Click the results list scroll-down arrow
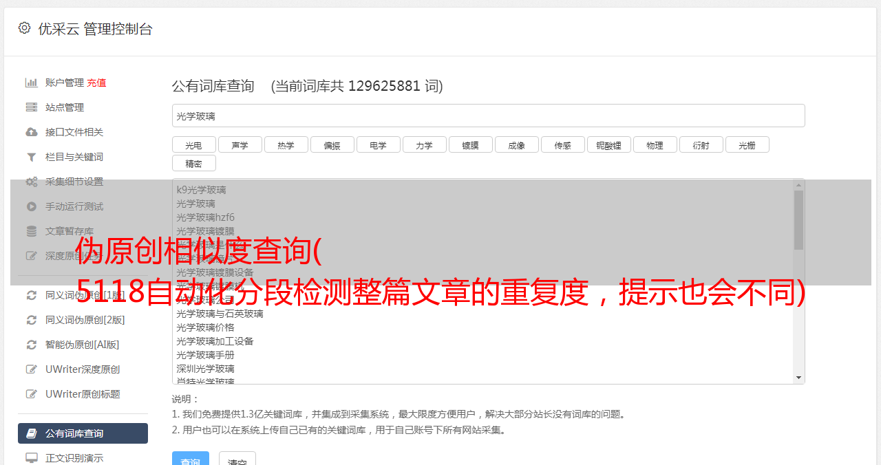 [798, 378]
